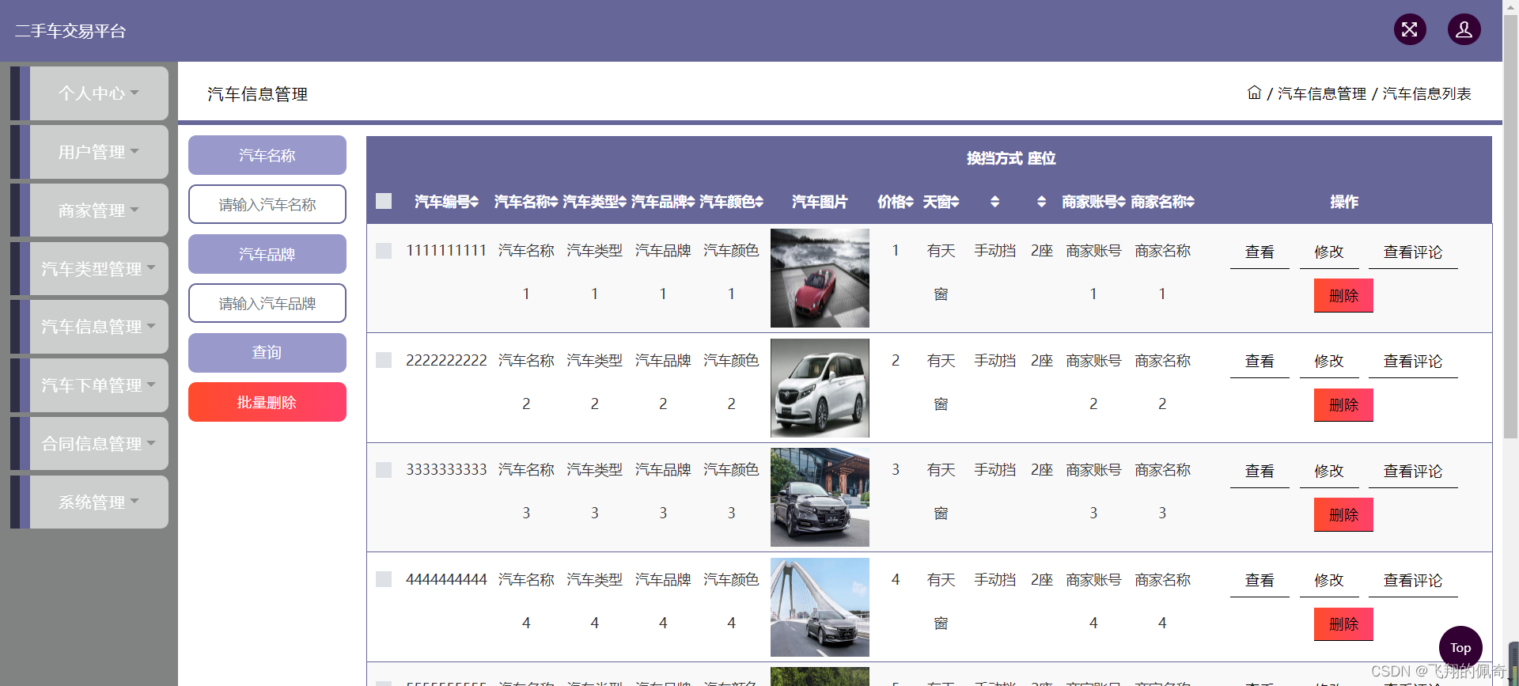Viewport: 1519px width, 686px height.
Task: Click the 汽车信息列表 breadcrumb link
Action: (x=1426, y=93)
